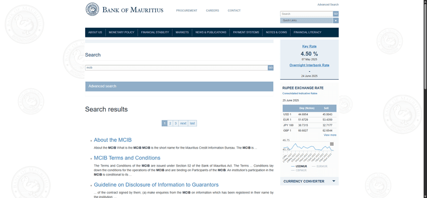Open the About Us menu
427x198 pixels.
95,32
